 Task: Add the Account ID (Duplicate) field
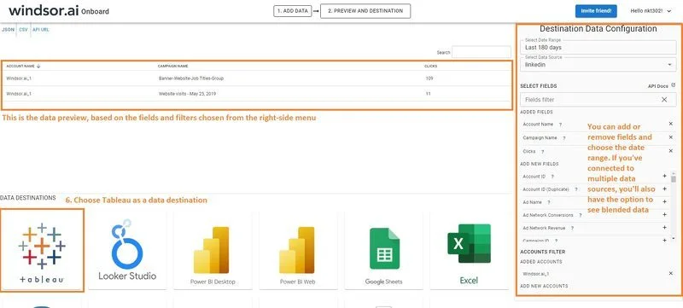click(x=664, y=189)
